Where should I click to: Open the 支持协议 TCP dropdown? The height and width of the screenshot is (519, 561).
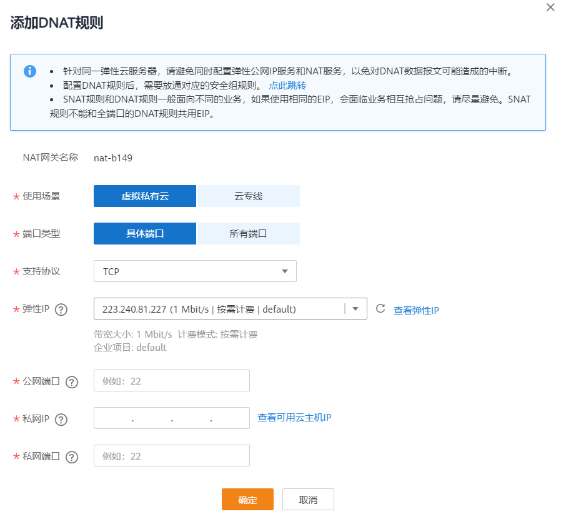point(195,271)
